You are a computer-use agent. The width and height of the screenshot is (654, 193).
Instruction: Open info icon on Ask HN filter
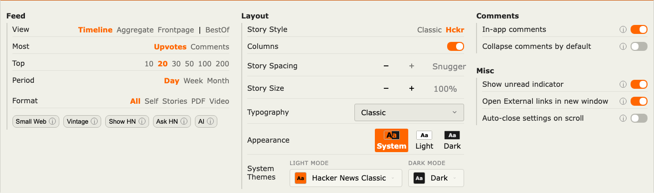pos(184,121)
